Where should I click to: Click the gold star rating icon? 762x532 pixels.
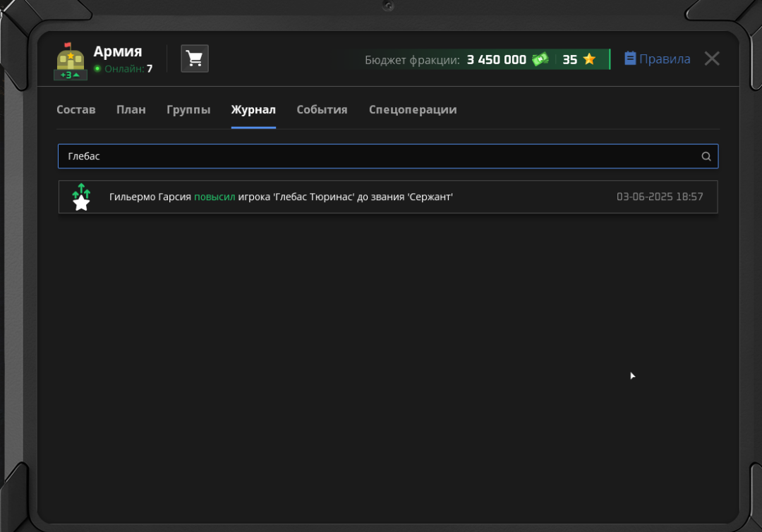(x=589, y=60)
